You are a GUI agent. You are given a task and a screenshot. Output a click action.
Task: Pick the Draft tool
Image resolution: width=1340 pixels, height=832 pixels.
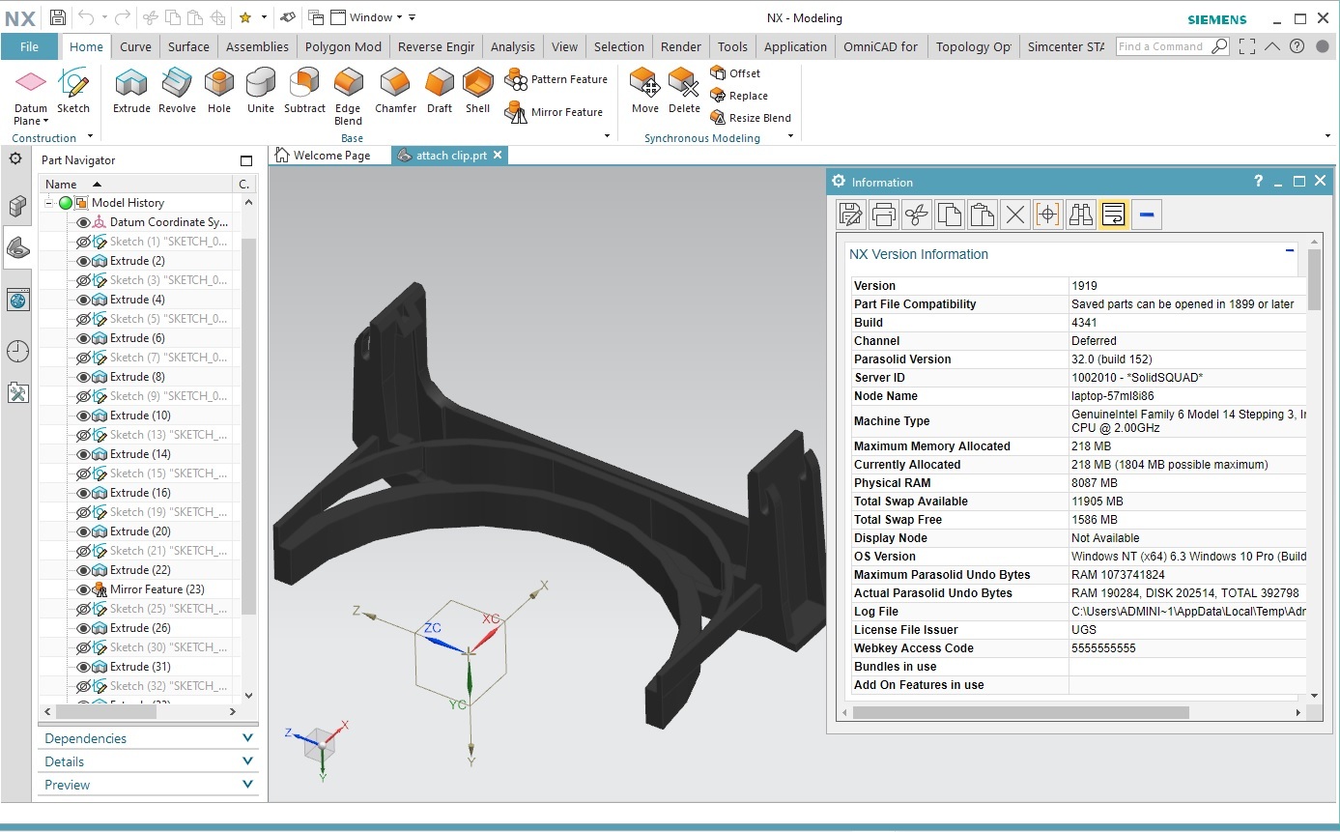point(440,91)
